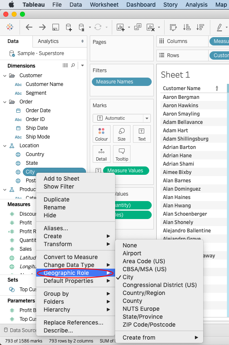Click the search magnifier icon in Dimensions
This screenshot has width=229, height=345.
[x=73, y=65]
